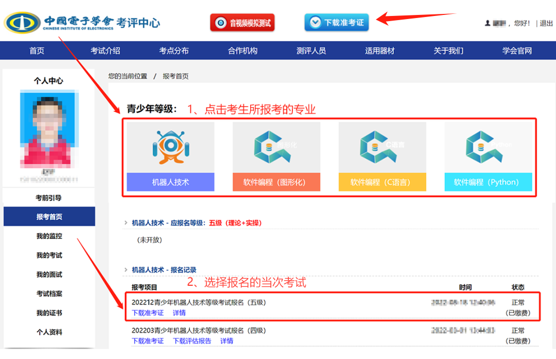Screen dimensions: 556x359
Task: Click 报考首页 breadcrumb text
Action: 176,76
